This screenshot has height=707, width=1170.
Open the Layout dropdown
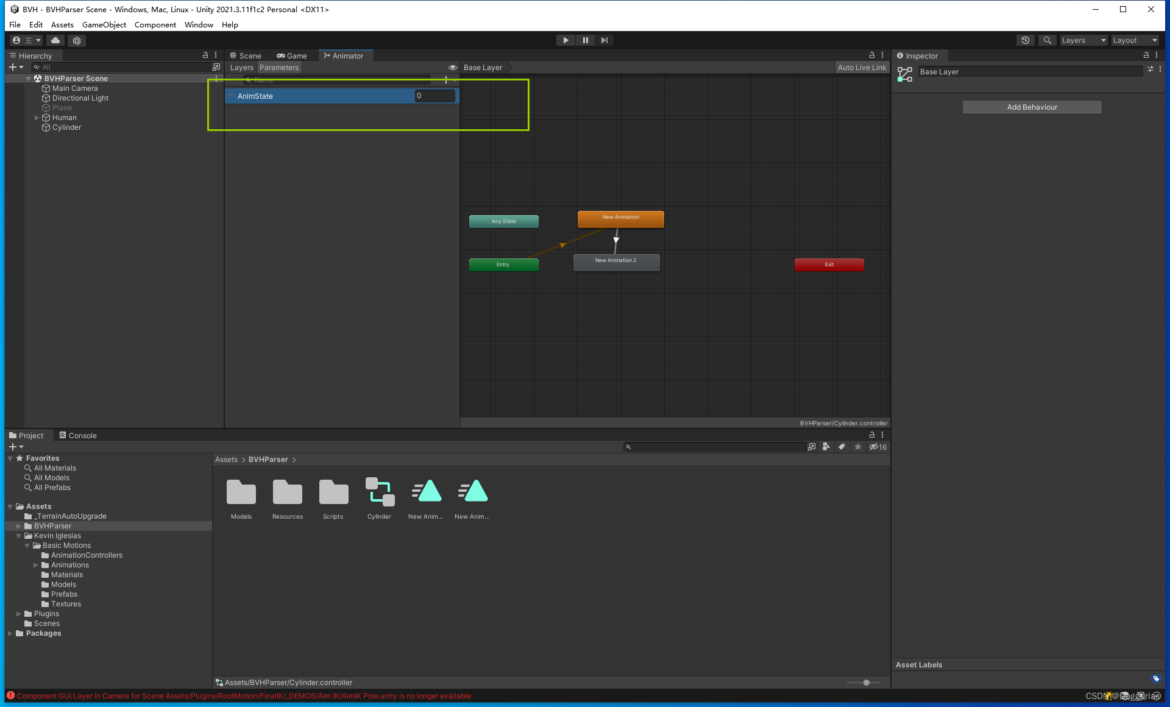click(x=1135, y=40)
